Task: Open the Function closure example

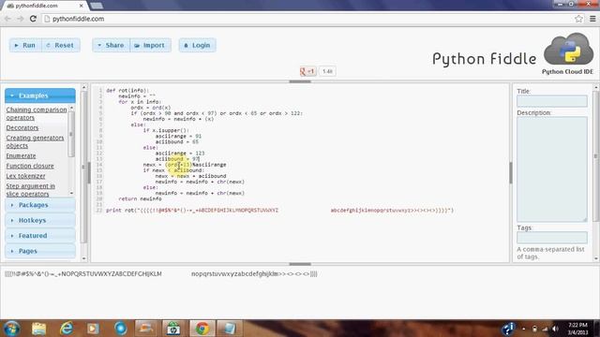Action: pos(30,166)
